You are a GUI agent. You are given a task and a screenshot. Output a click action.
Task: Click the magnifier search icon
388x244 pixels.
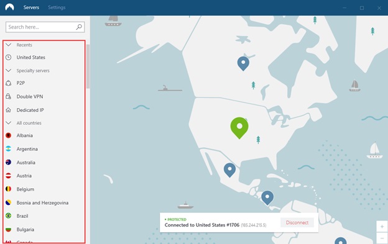79,27
